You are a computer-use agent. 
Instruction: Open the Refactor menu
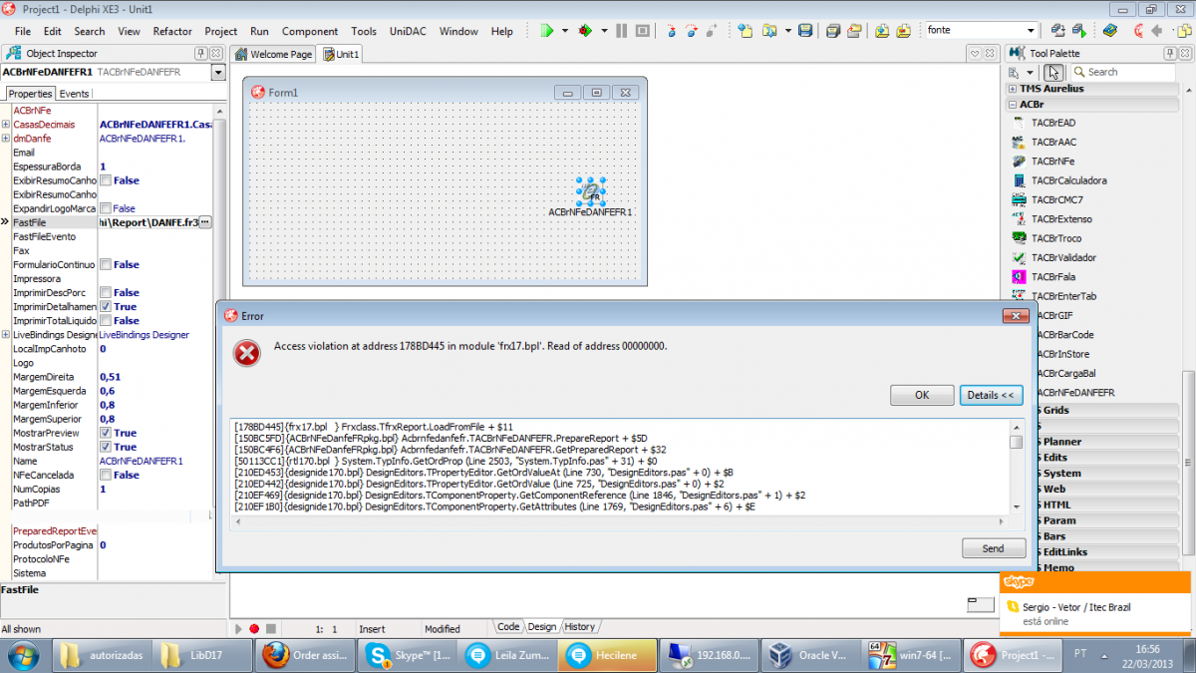click(172, 31)
